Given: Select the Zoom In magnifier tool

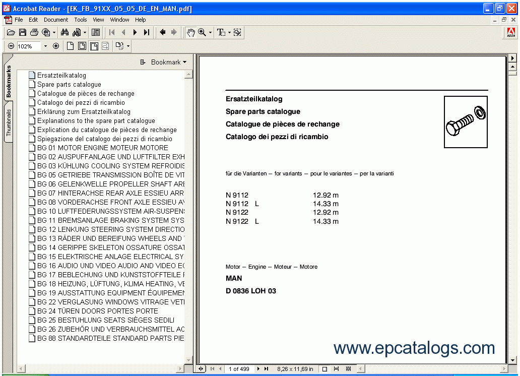Looking at the screenshot, I should click(202, 33).
